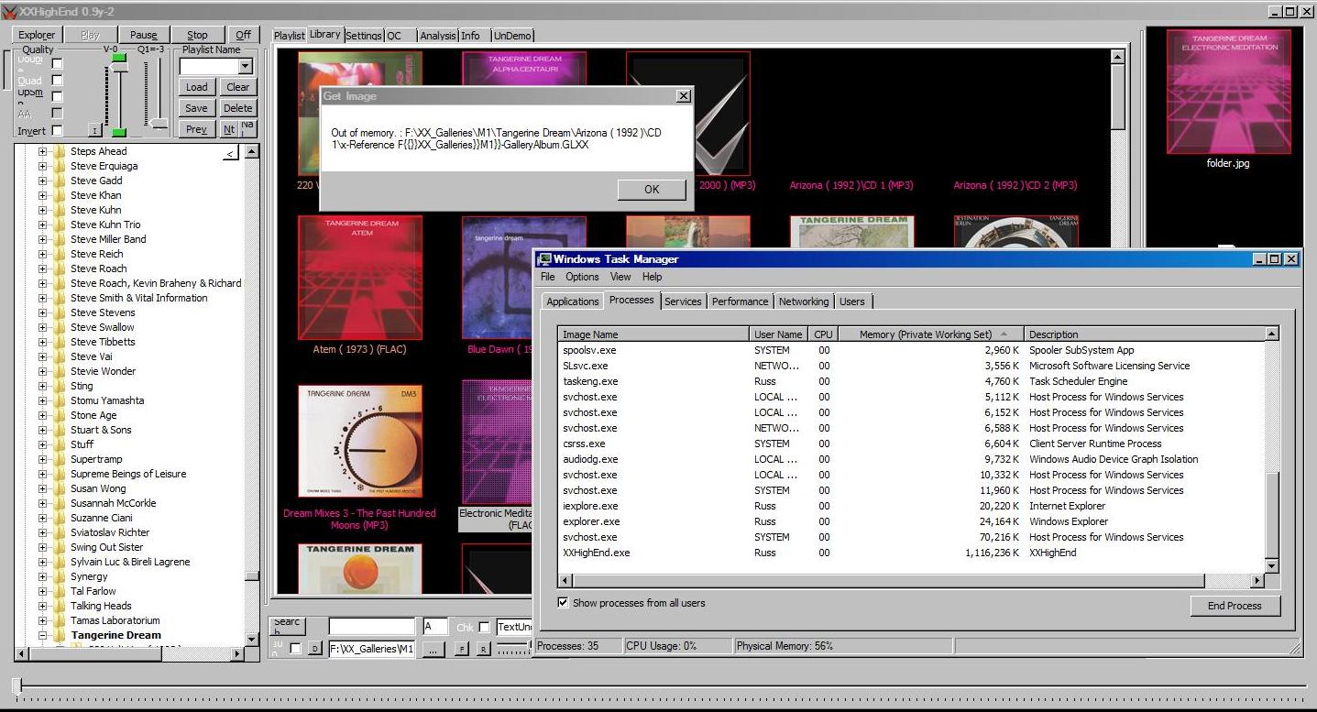Select the Atem (1973) album thumbnail
The width and height of the screenshot is (1317, 712).
[359, 278]
